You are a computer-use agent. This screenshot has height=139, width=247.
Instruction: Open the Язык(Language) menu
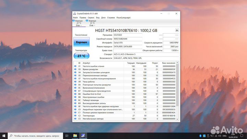tap(123, 18)
